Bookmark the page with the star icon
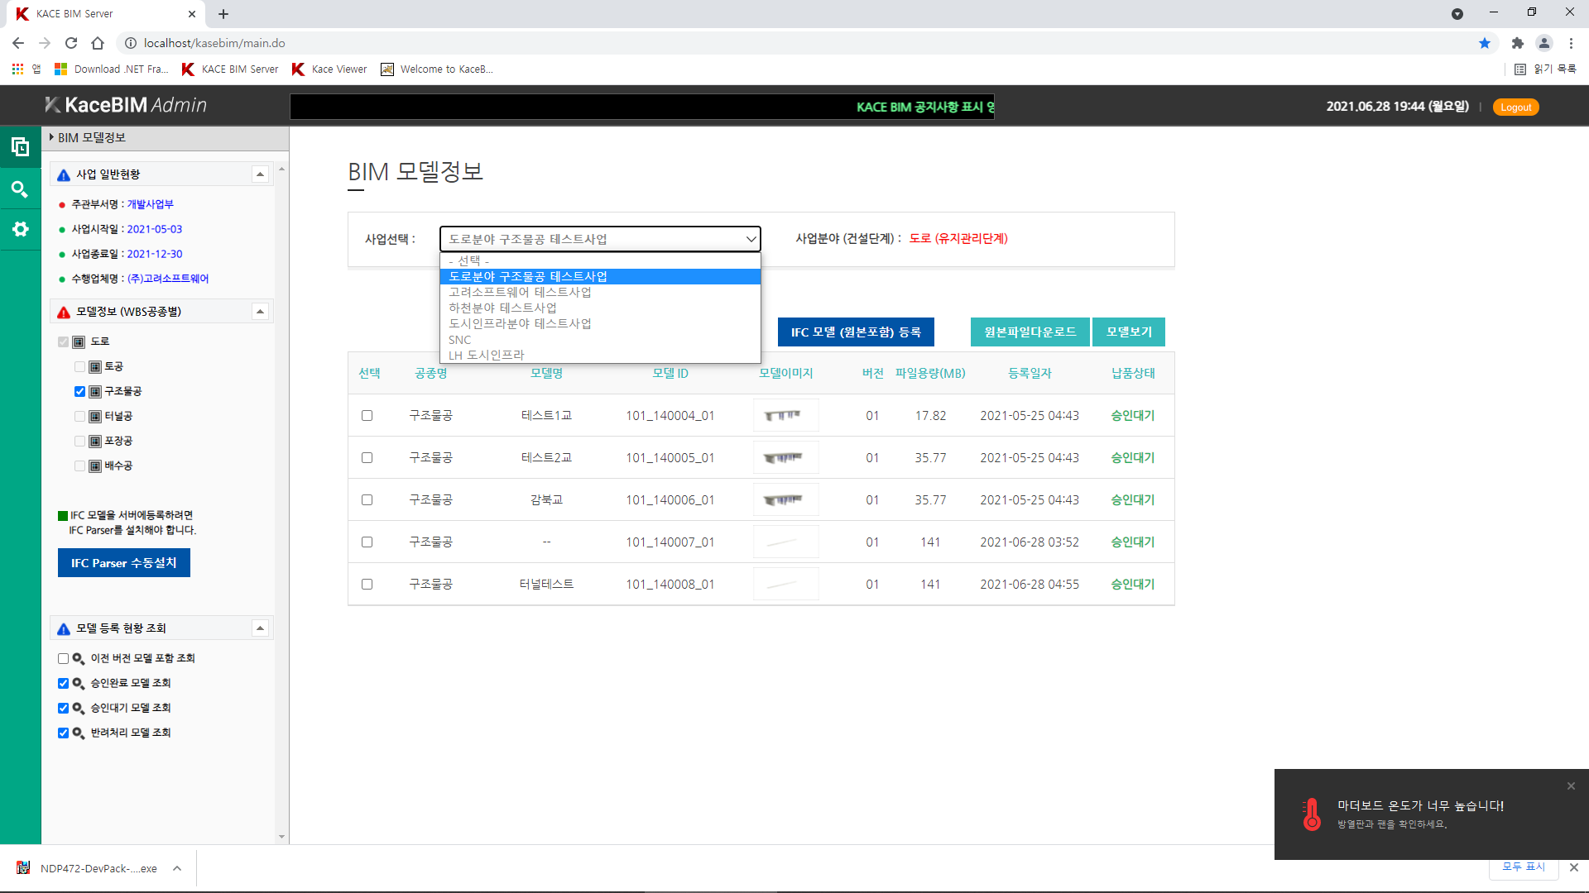Viewport: 1589px width, 893px height. tap(1484, 43)
